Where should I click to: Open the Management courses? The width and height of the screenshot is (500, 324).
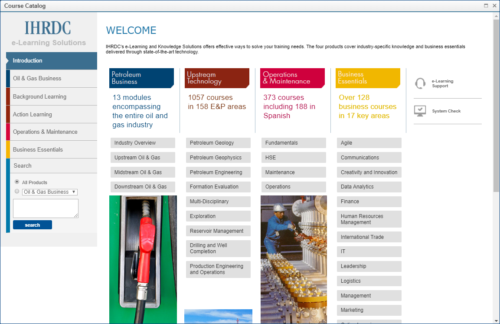tap(369, 296)
